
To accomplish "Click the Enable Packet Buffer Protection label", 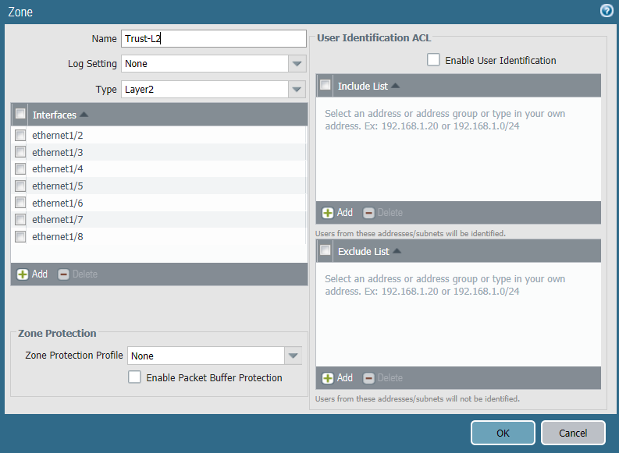I will (215, 377).
